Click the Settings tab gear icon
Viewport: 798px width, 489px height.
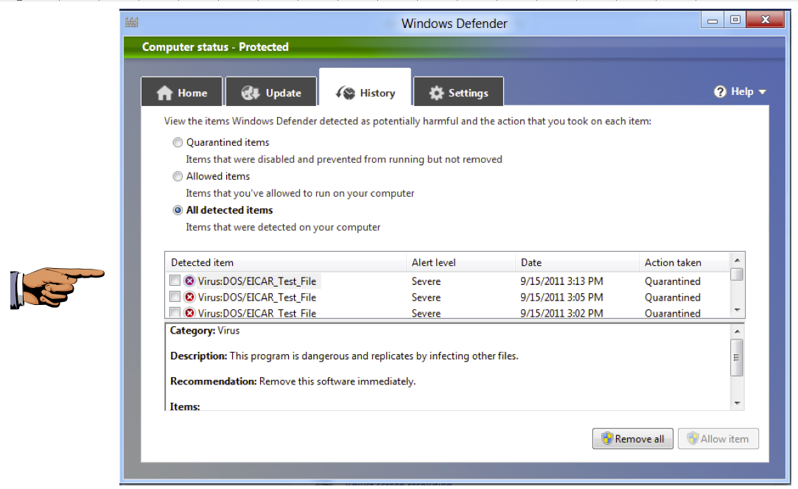[437, 94]
